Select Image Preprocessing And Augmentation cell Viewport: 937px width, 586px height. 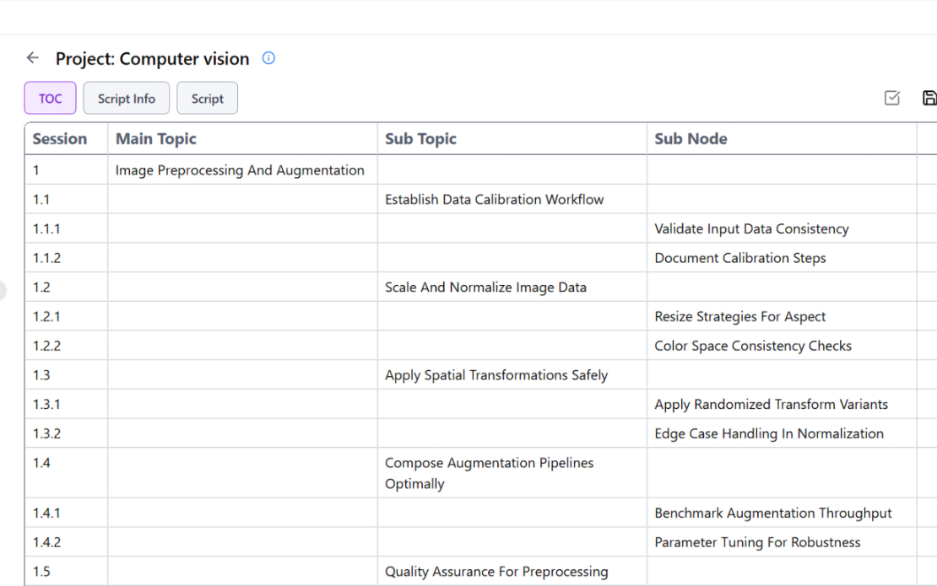[x=242, y=170]
